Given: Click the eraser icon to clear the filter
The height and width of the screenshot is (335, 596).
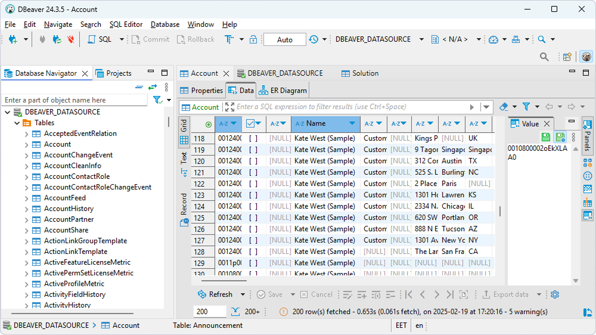Looking at the screenshot, I should point(504,107).
